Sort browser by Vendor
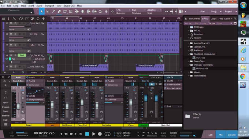 tap(212, 24)
